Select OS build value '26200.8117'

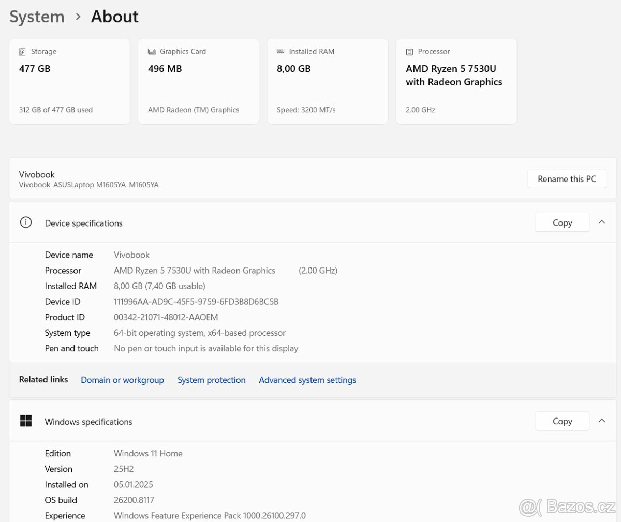(134, 500)
